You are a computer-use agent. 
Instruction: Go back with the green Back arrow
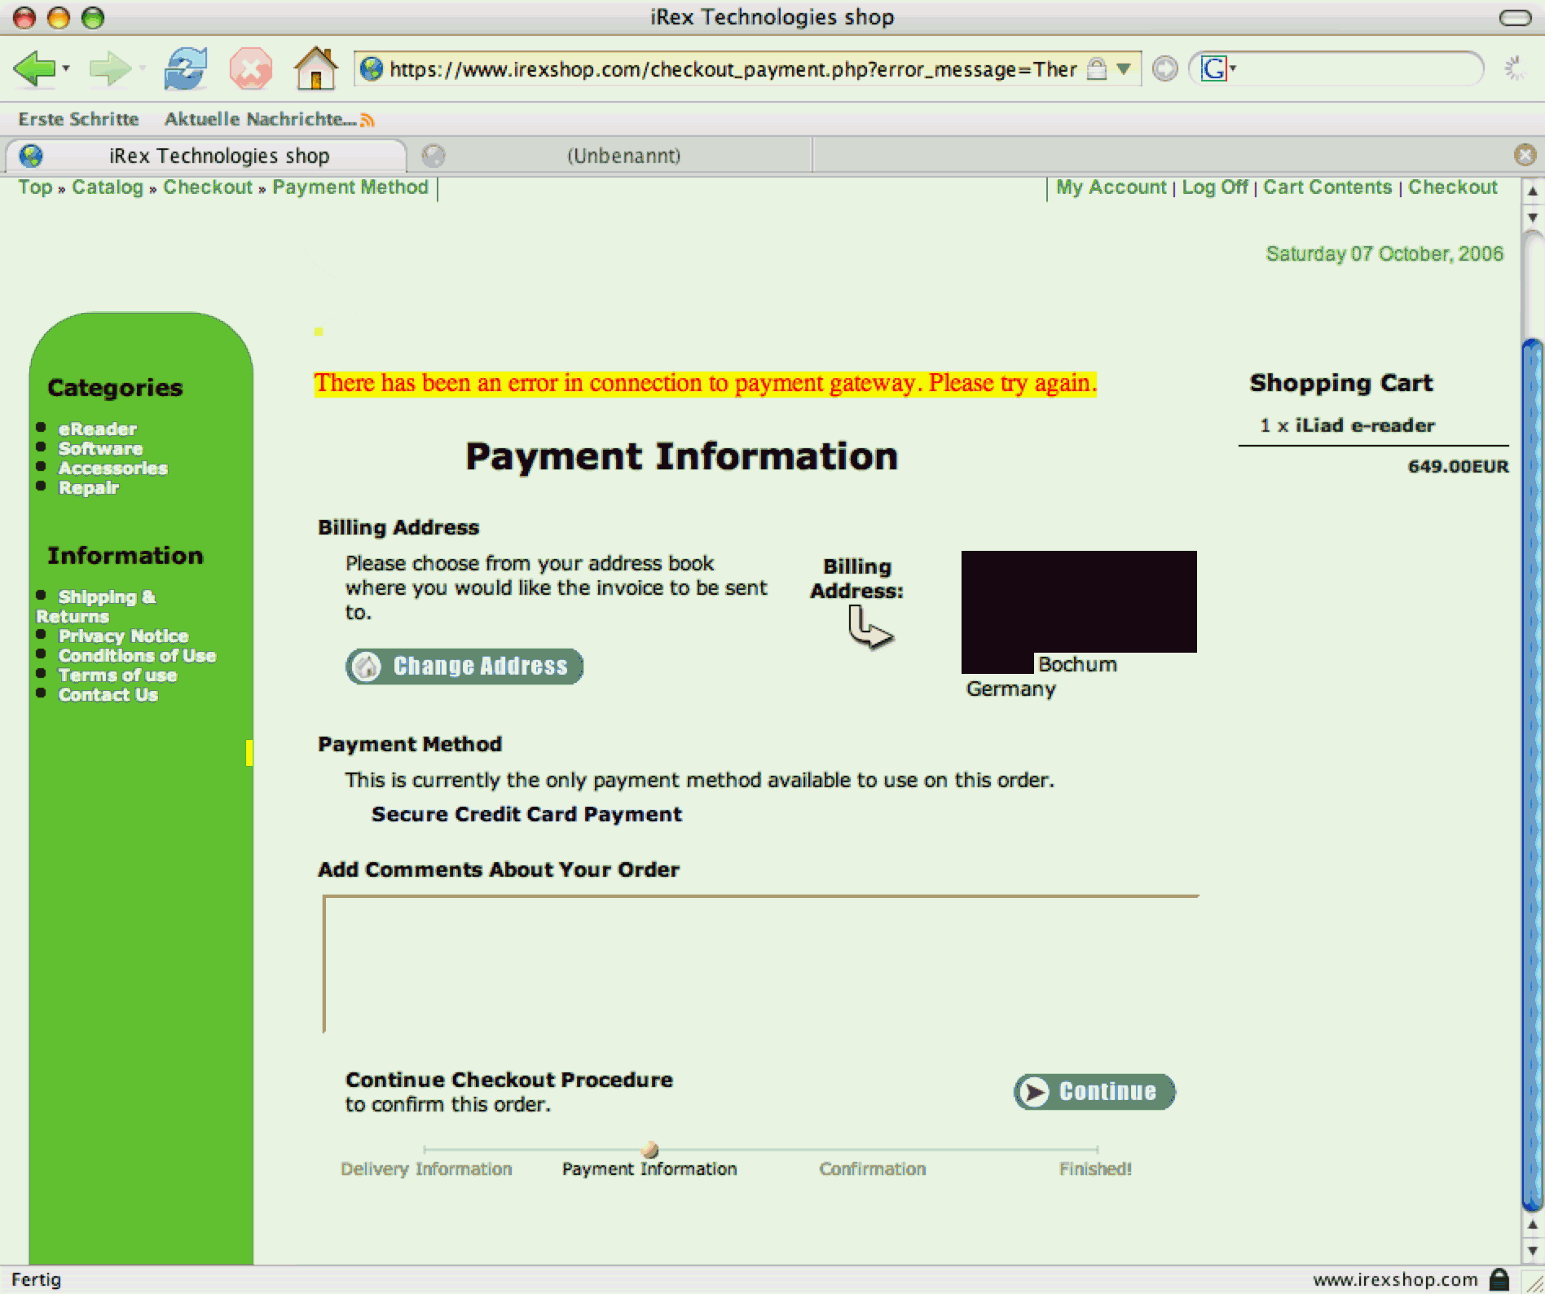33,68
